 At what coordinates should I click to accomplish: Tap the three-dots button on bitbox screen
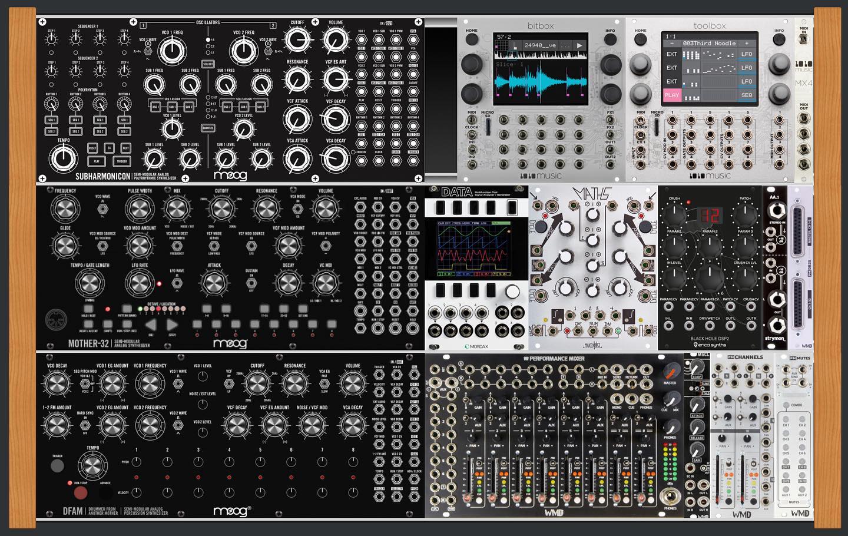564,45
